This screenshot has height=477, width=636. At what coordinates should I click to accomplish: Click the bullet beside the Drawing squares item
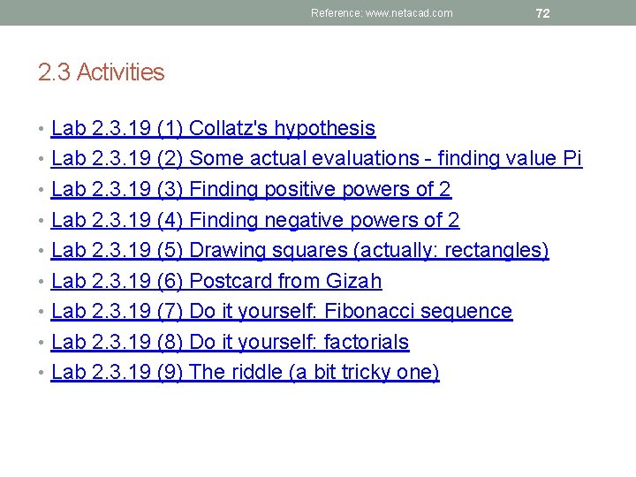click(42, 252)
